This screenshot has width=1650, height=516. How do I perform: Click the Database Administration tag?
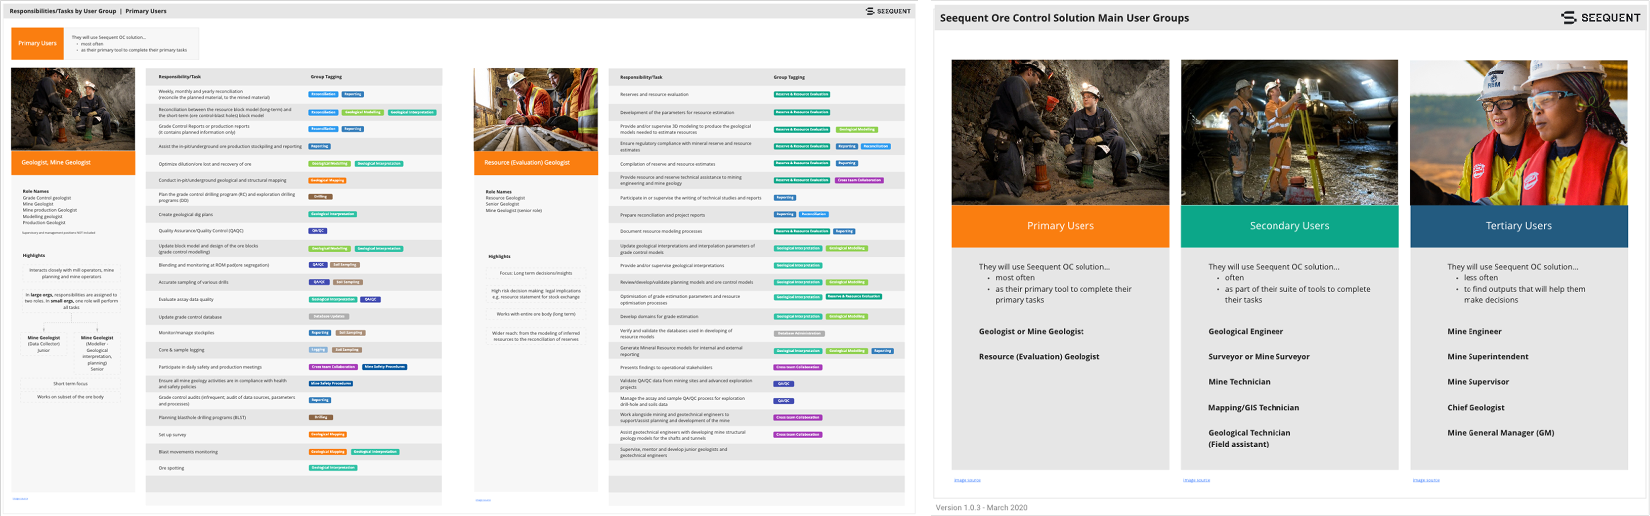pos(799,334)
